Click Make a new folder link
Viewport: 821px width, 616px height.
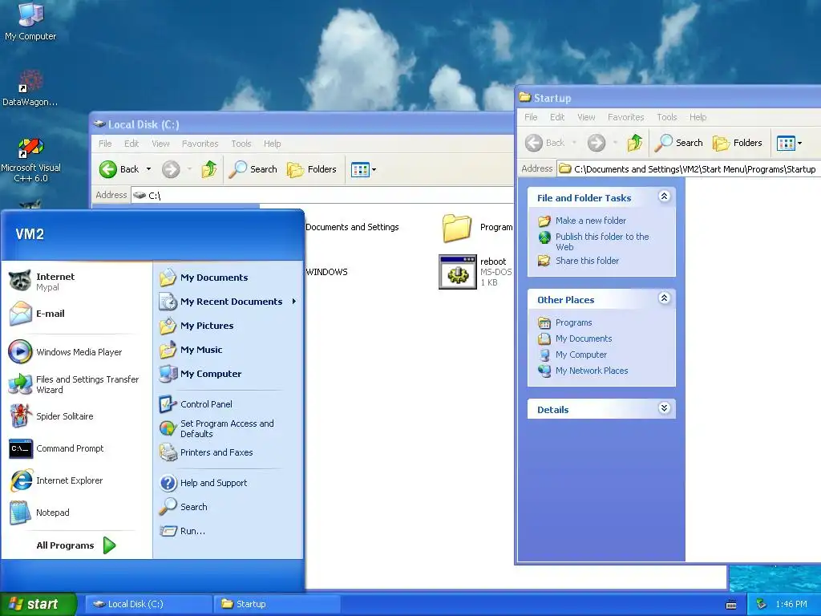[591, 221]
